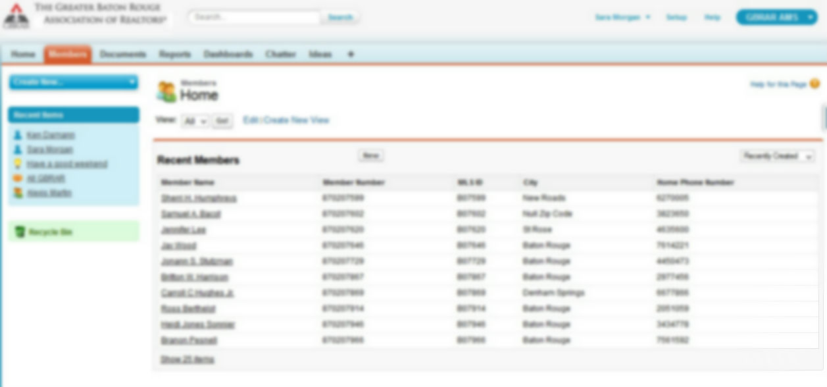This screenshot has height=387, width=827.
Task: Click the member icon beside Alexis Martin
Action: pyautogui.click(x=18, y=193)
